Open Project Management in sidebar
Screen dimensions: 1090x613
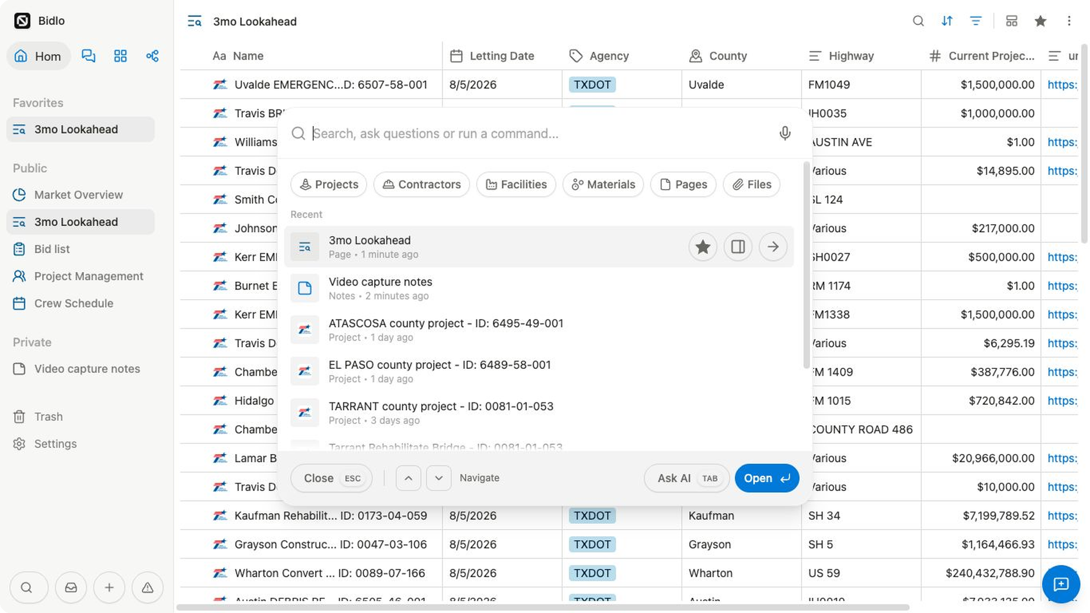(x=81, y=276)
